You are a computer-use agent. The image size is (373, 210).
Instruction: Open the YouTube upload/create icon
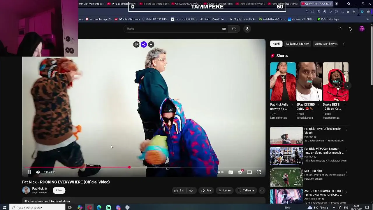pyautogui.click(x=341, y=29)
